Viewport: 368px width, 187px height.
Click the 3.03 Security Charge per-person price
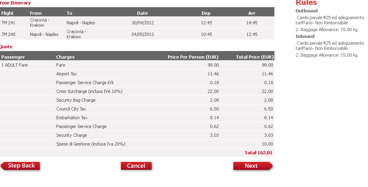pos(214,135)
